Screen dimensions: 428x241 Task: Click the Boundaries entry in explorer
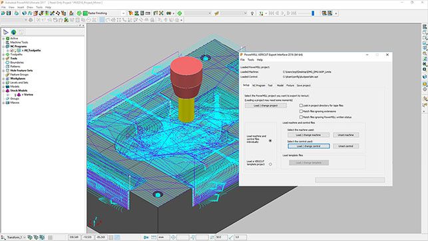coord(17,63)
